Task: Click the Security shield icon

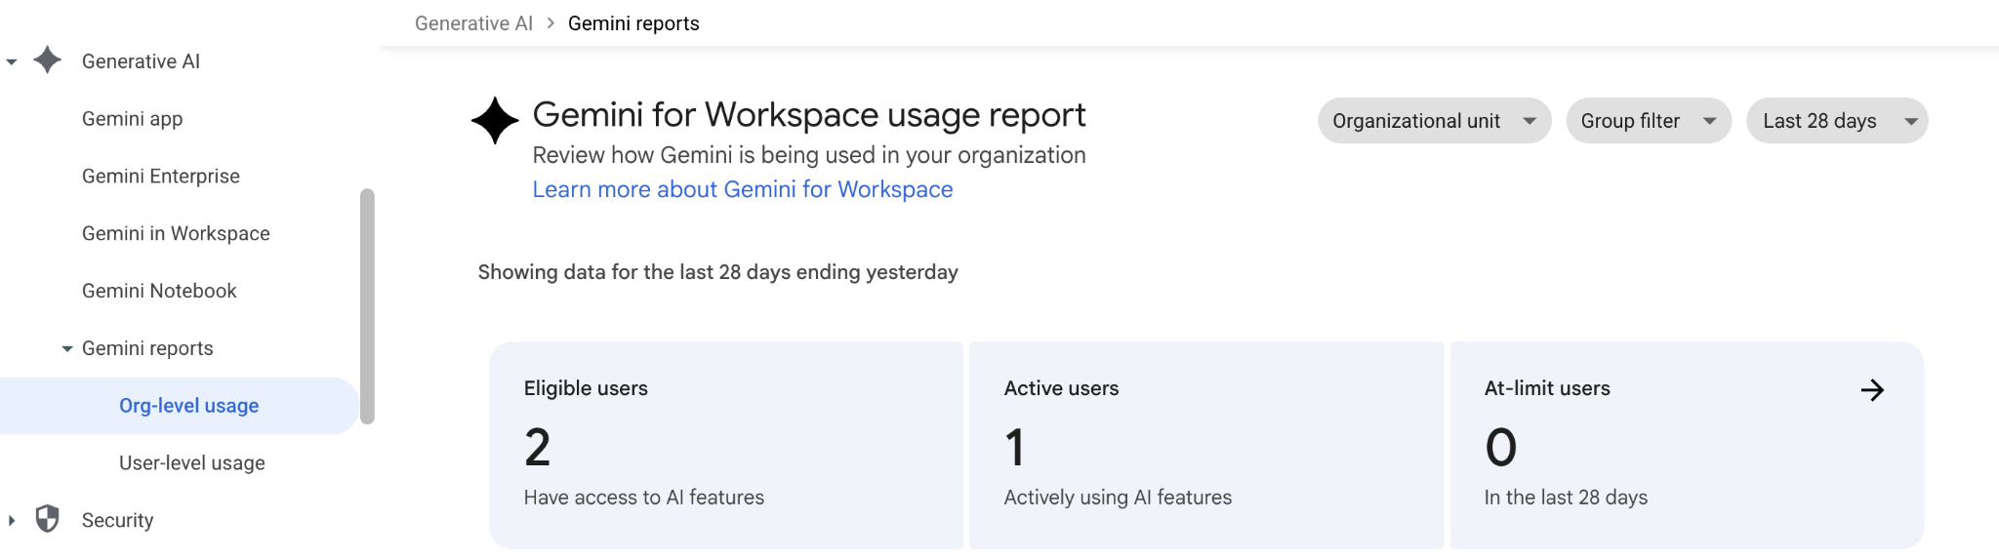Action: [x=47, y=519]
